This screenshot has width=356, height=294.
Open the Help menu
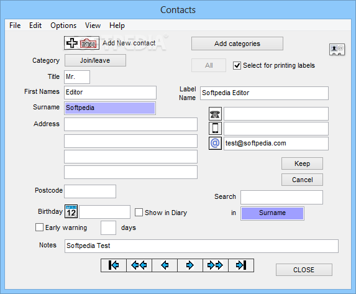pyautogui.click(x=117, y=25)
